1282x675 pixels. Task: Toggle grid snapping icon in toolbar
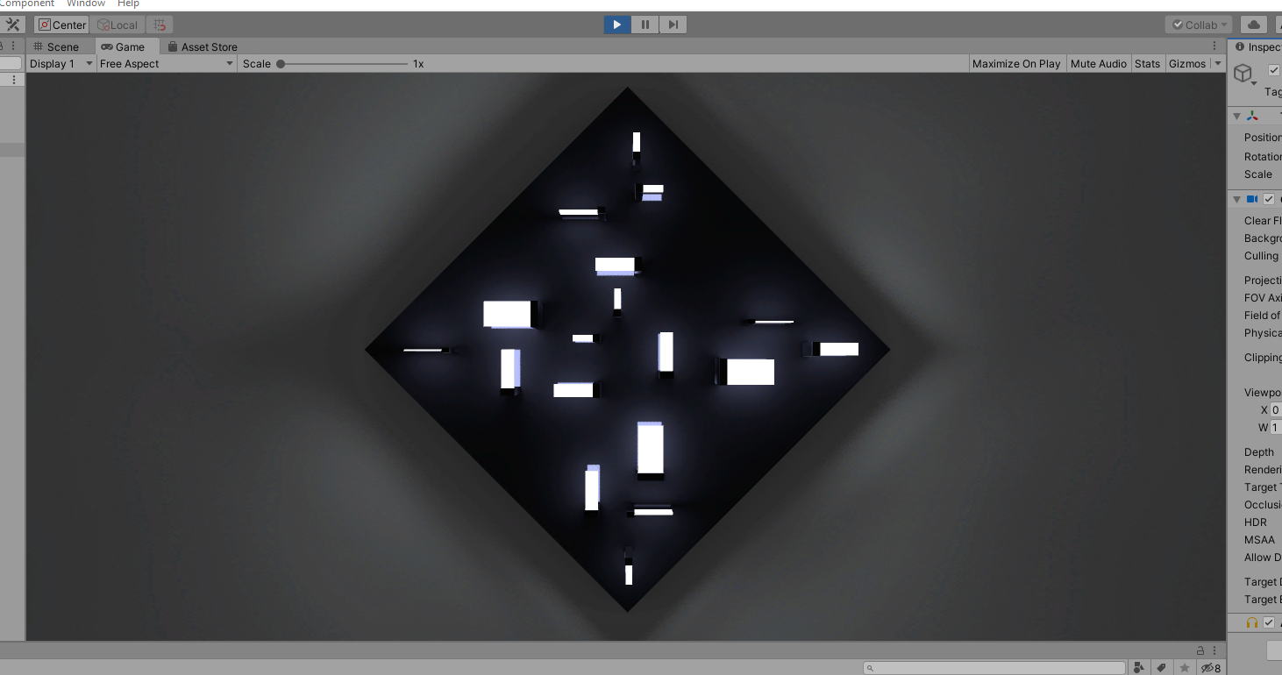(160, 25)
